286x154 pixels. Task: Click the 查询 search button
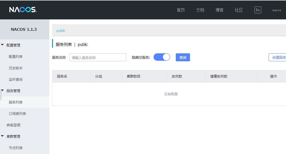pos(183,57)
